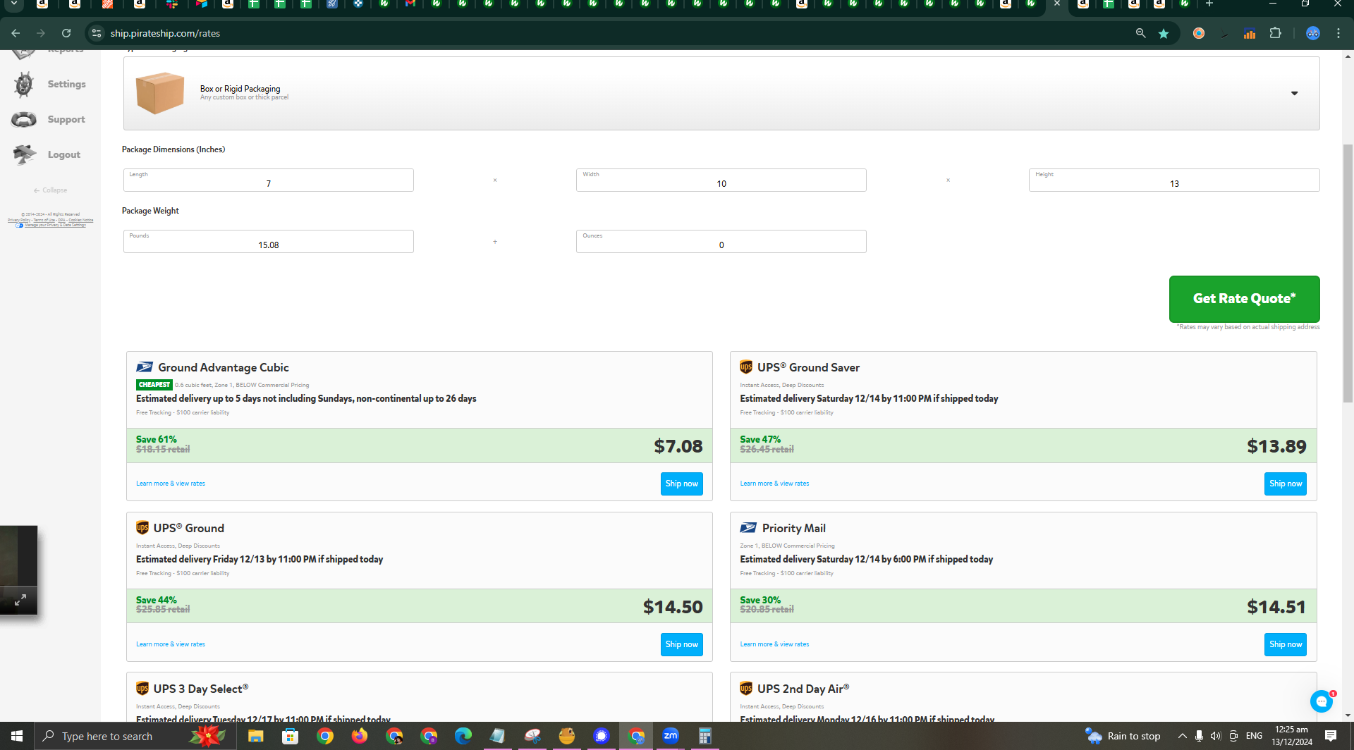Click the vertical page scrollbar
Viewport: 1354px width, 750px height.
[x=1348, y=273]
